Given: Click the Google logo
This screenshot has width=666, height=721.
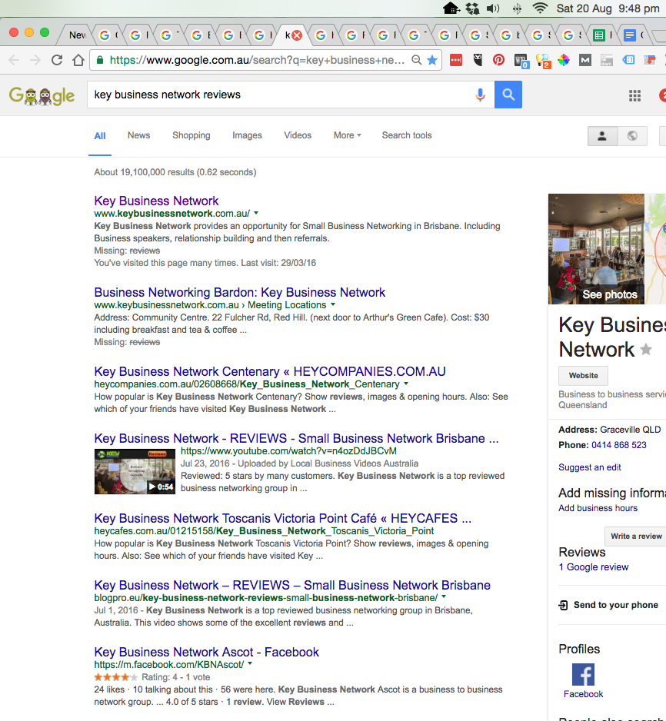Looking at the screenshot, I should [42, 95].
